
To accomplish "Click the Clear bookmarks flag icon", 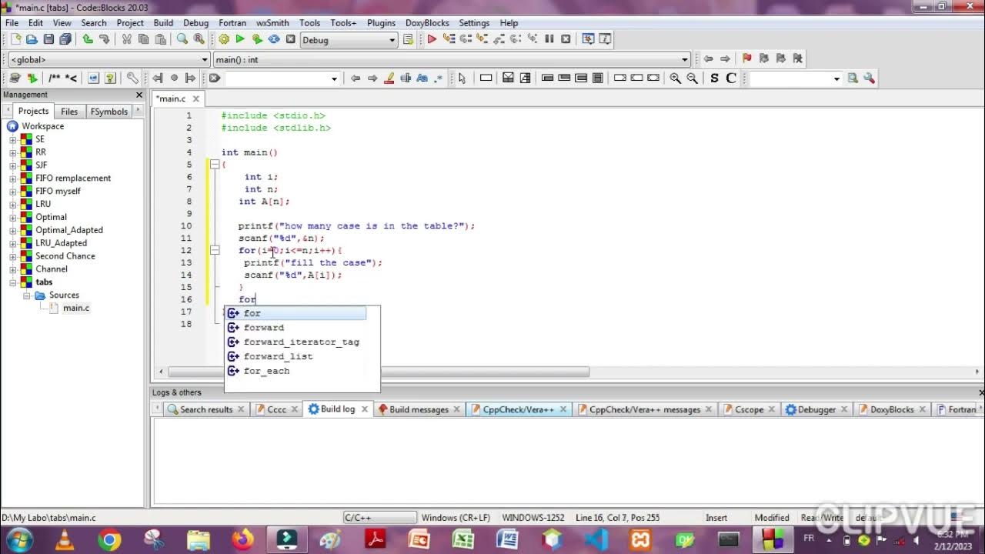I will point(798,58).
